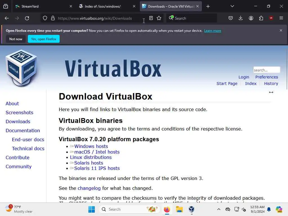This screenshot has width=288, height=216.
Task: Open Contribute in the sidebar
Action: point(17,157)
